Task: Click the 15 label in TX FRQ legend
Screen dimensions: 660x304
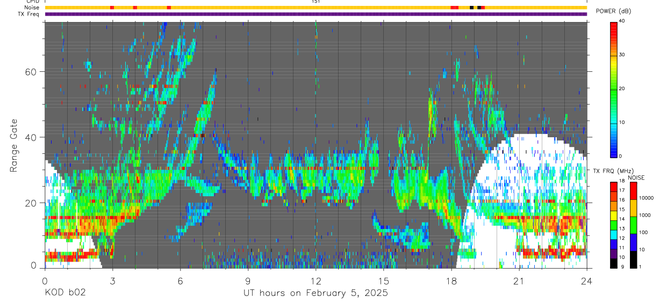Action: [x=622, y=209]
